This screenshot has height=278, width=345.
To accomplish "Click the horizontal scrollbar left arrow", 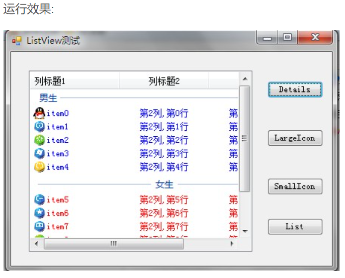I will [x=36, y=244].
